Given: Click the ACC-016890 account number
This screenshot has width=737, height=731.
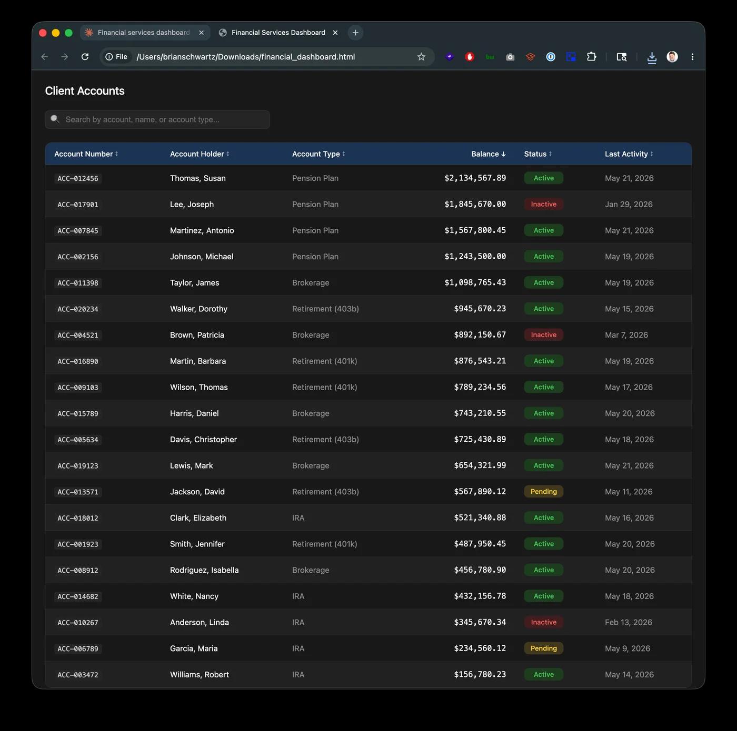Looking at the screenshot, I should pos(78,361).
